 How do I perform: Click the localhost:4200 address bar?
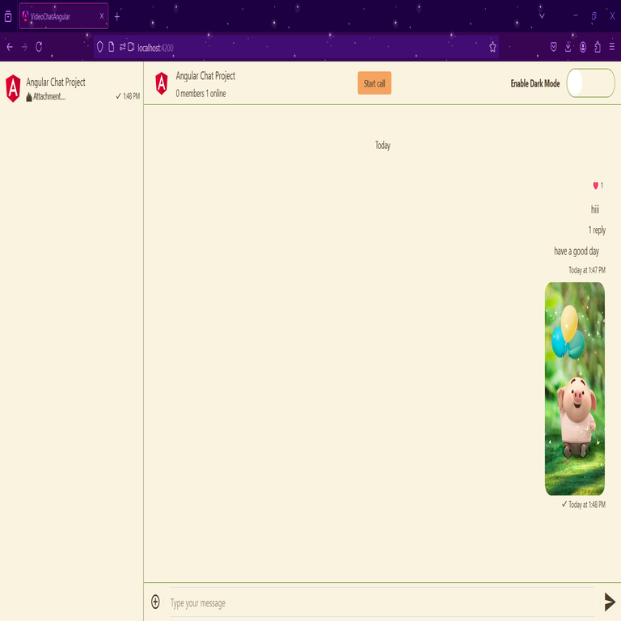(x=295, y=47)
